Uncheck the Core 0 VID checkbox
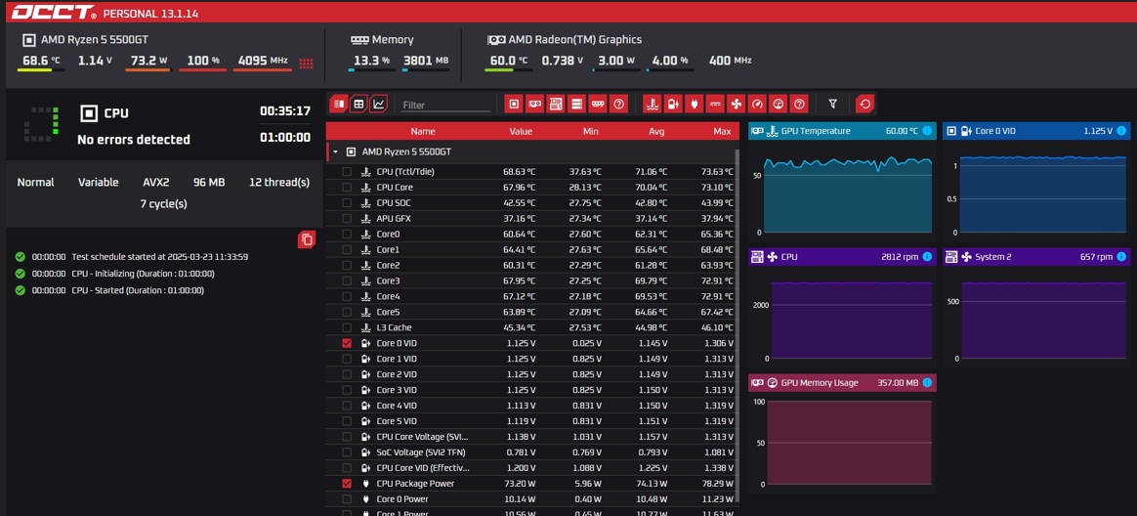 tap(347, 343)
